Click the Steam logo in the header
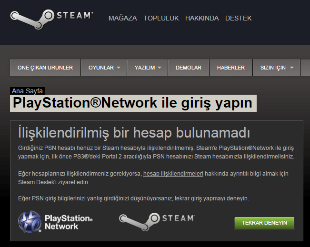 tap(52, 20)
